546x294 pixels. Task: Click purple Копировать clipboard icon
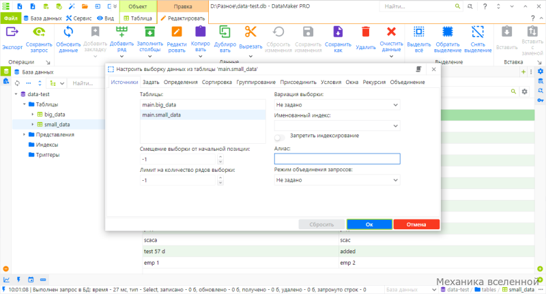click(x=200, y=32)
